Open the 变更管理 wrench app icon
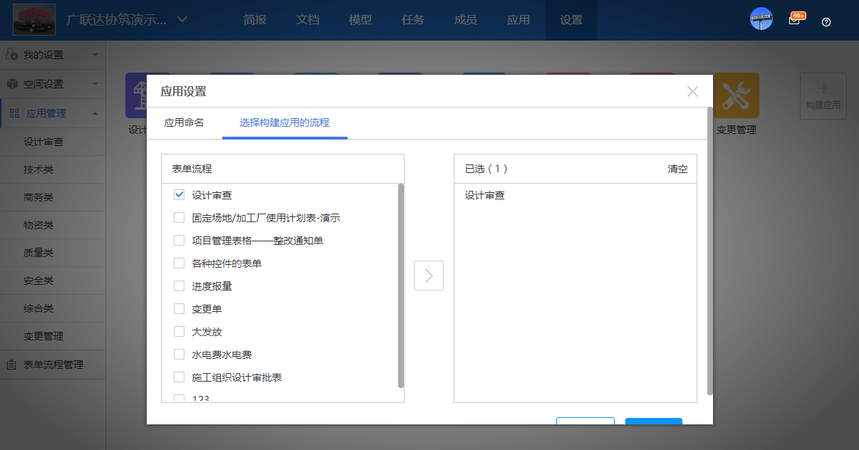The height and width of the screenshot is (450, 859). click(736, 95)
